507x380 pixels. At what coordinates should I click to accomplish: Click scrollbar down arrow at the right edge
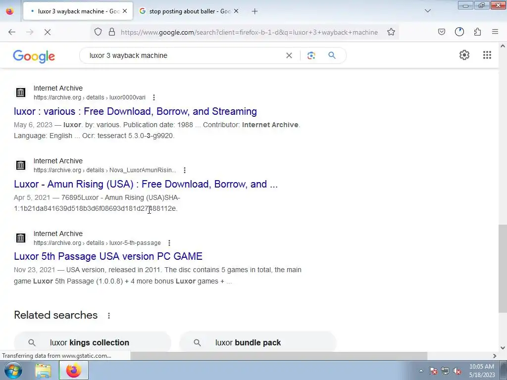[x=503, y=348]
